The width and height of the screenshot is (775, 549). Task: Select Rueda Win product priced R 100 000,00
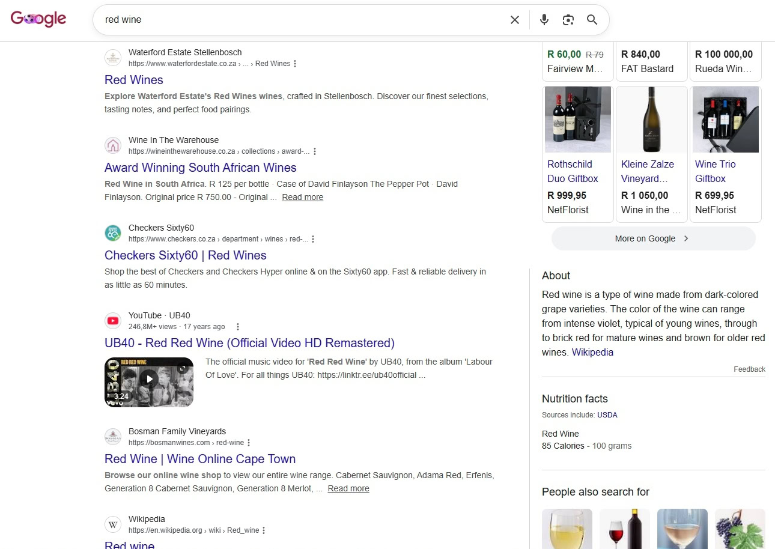tap(726, 61)
